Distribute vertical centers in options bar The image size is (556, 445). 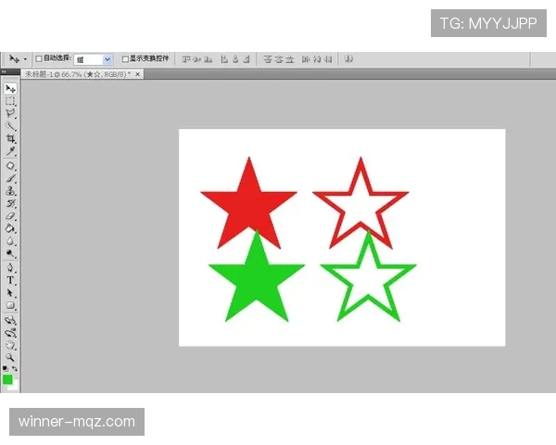click(x=279, y=59)
